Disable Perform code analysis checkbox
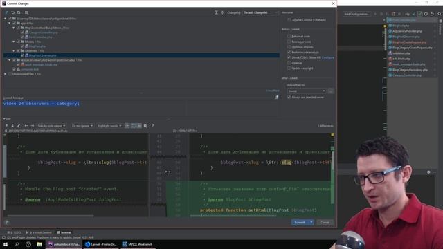The height and width of the screenshot is (249, 443). [289, 53]
